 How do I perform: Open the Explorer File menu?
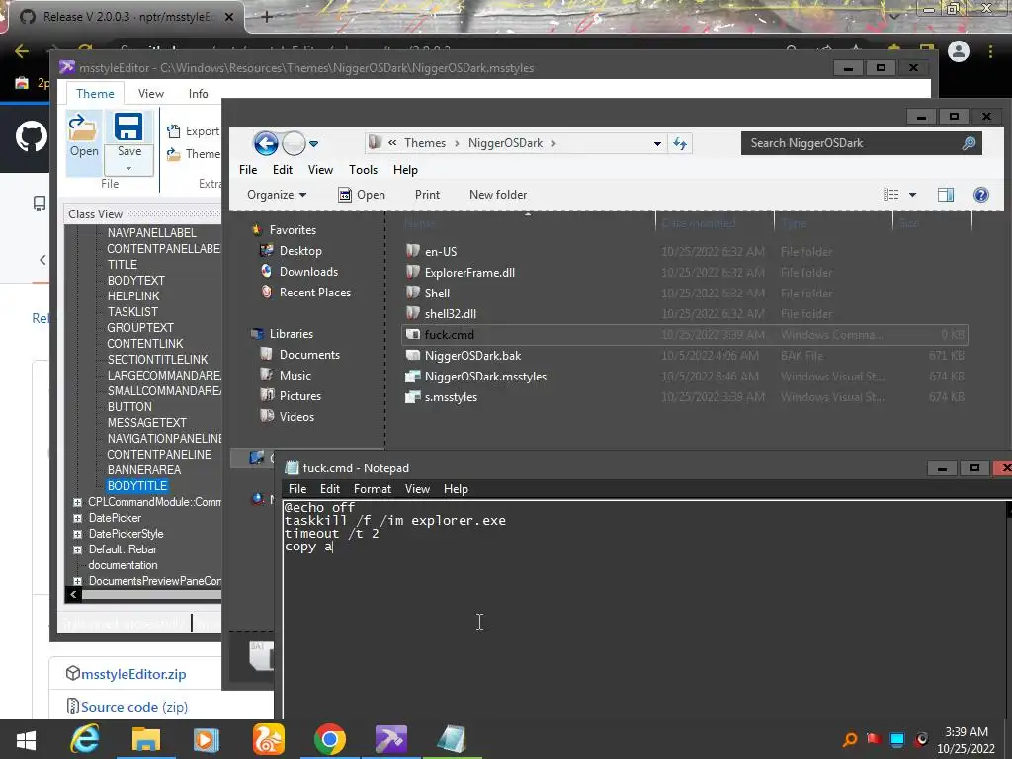point(248,170)
